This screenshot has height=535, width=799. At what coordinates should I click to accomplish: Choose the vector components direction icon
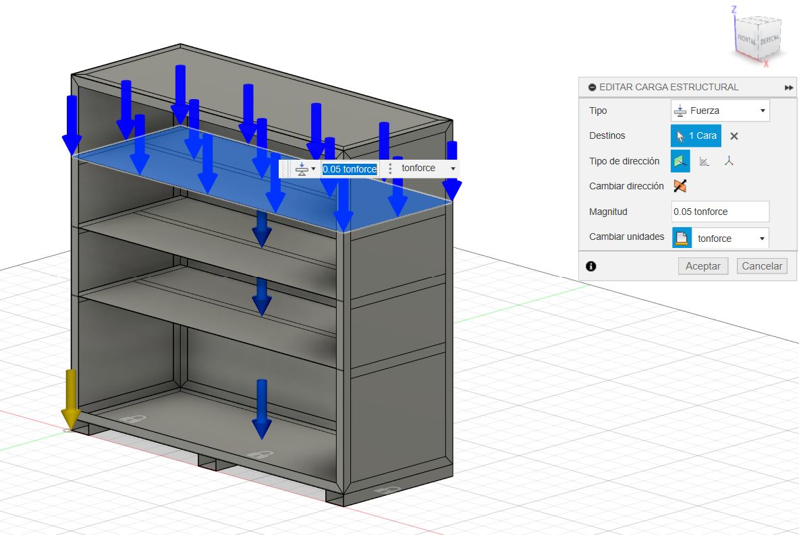729,161
